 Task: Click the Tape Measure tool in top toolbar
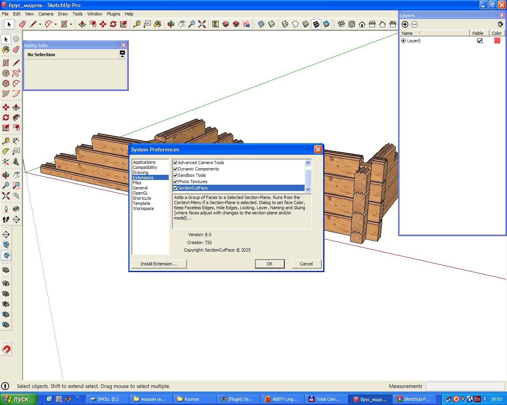click(137, 25)
